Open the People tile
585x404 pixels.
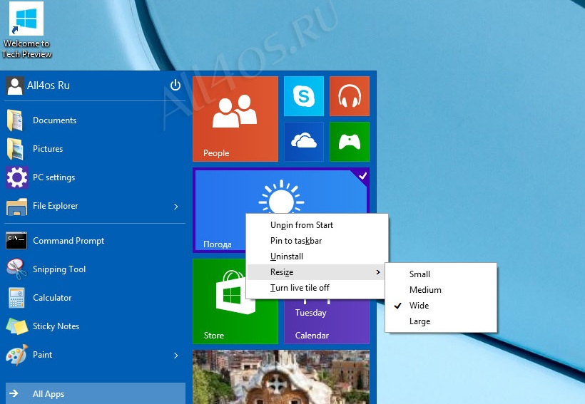[x=235, y=119]
